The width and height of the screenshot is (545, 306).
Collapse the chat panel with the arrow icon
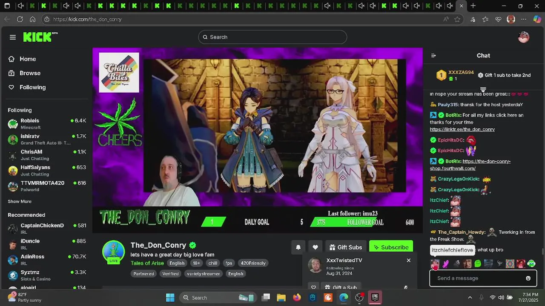[433, 56]
